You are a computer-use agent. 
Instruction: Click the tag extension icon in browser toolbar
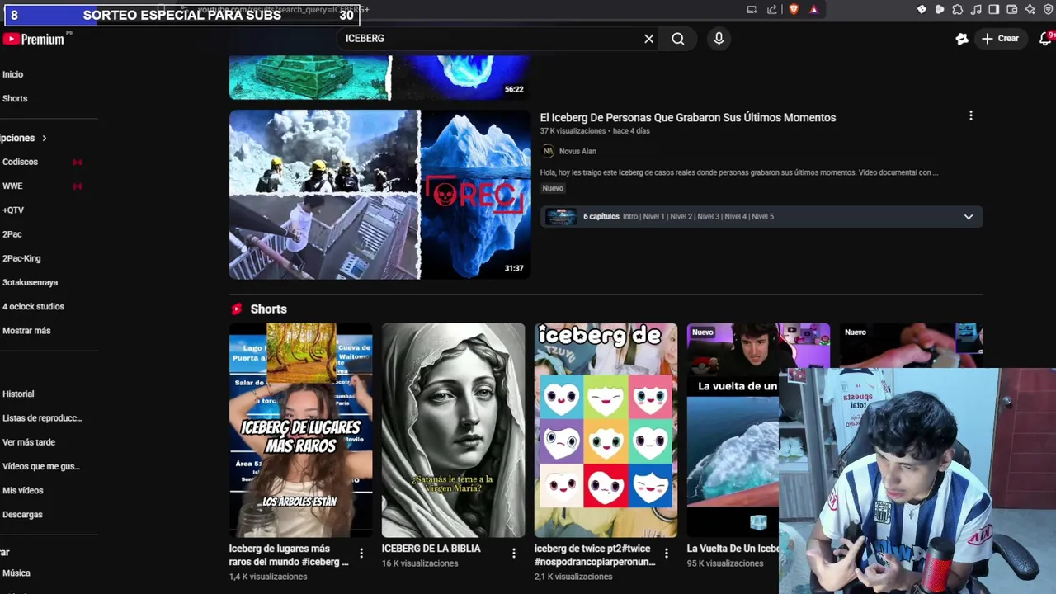pos(922,10)
